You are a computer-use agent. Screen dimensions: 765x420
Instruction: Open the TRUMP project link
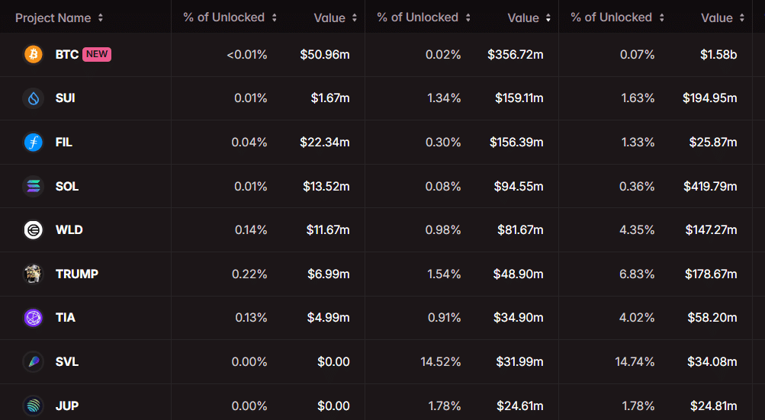click(77, 274)
